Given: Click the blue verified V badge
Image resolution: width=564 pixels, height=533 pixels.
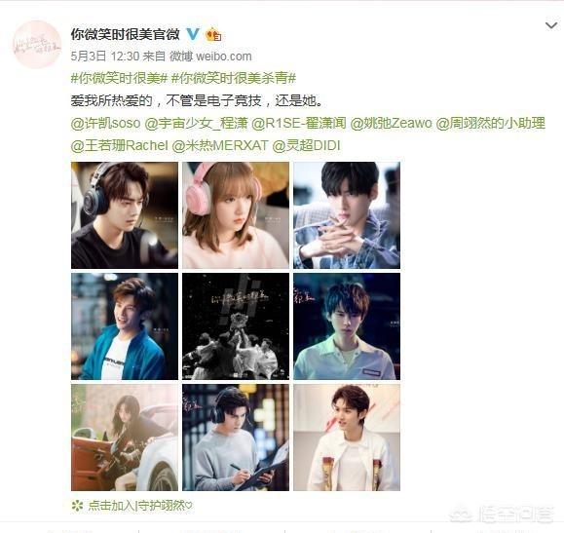Looking at the screenshot, I should (x=193, y=34).
